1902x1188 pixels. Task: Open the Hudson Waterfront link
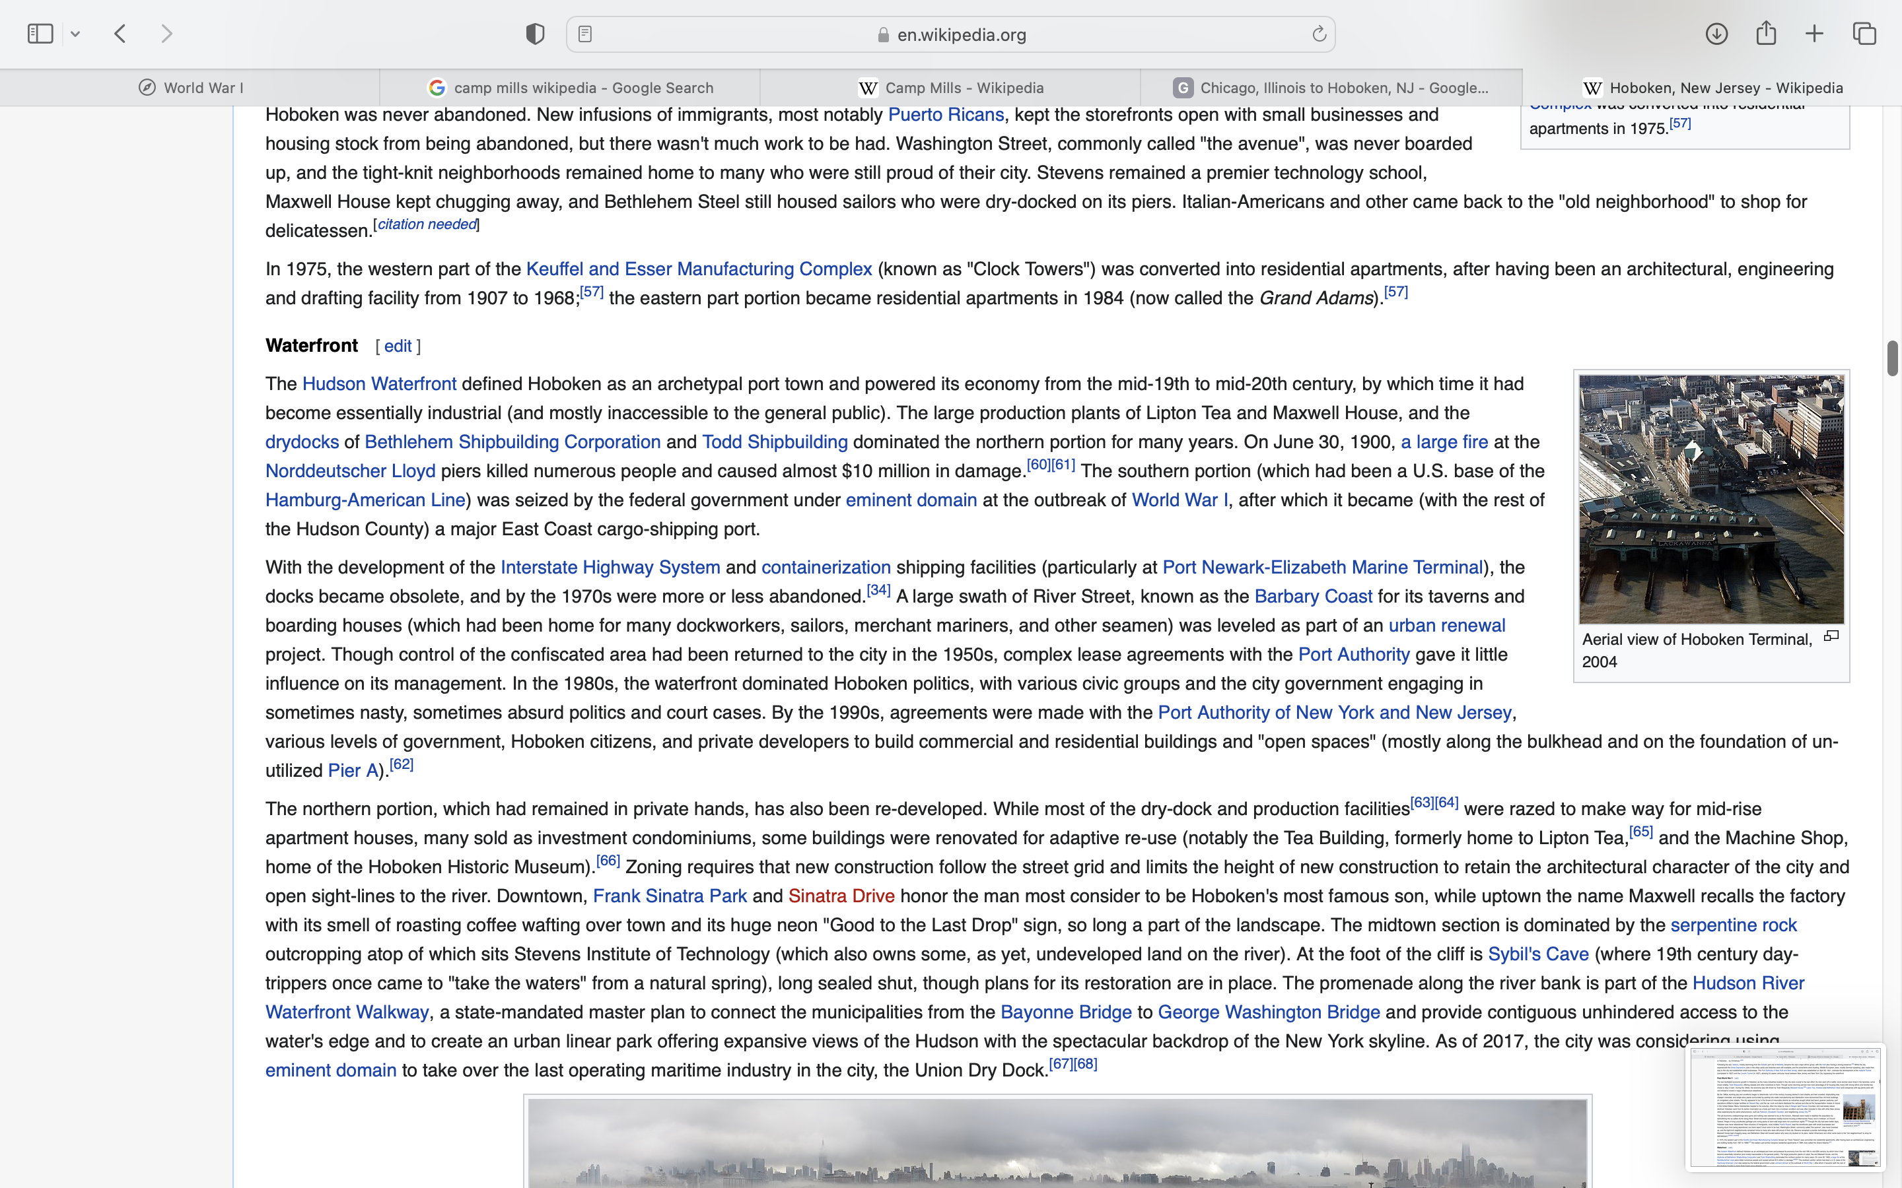(x=379, y=384)
